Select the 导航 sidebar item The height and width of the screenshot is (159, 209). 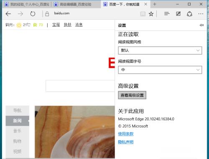(x=18, y=111)
